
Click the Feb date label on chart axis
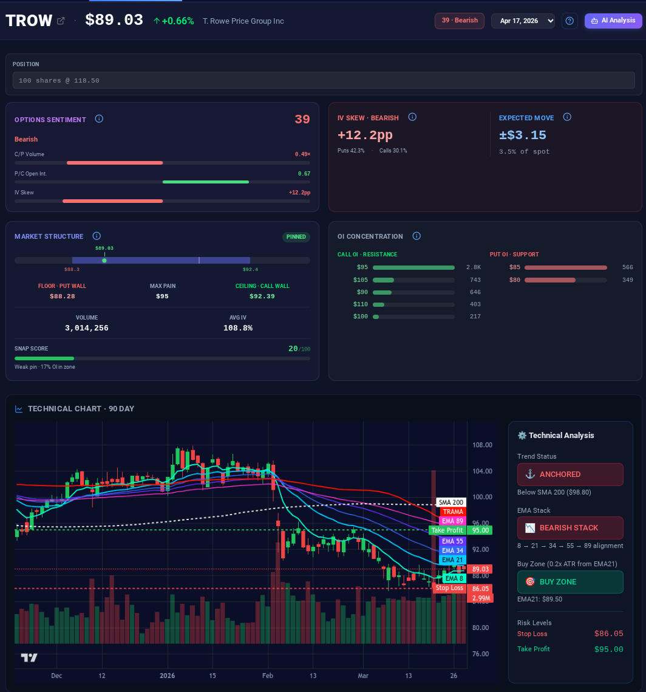point(267,676)
